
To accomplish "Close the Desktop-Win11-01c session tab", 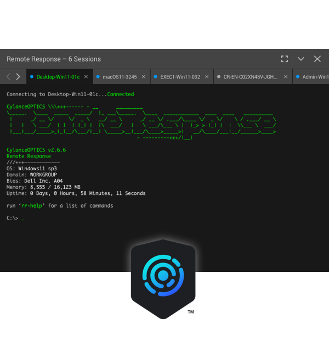I will 86,77.
